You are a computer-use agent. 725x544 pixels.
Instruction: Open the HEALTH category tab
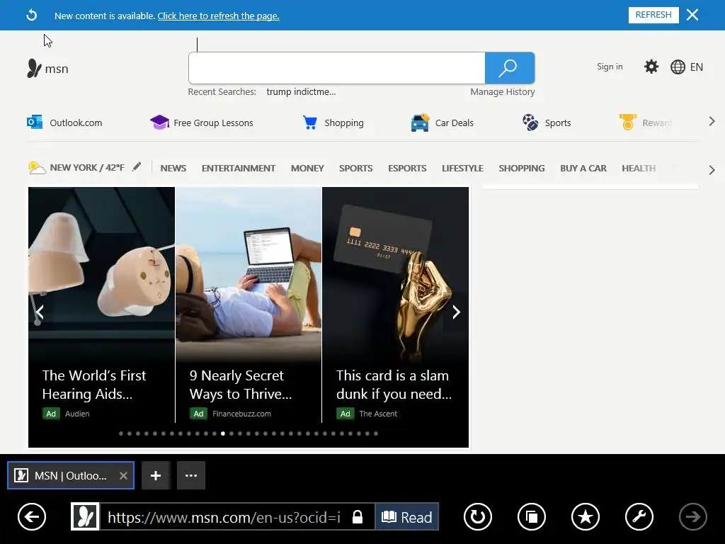[x=639, y=169]
